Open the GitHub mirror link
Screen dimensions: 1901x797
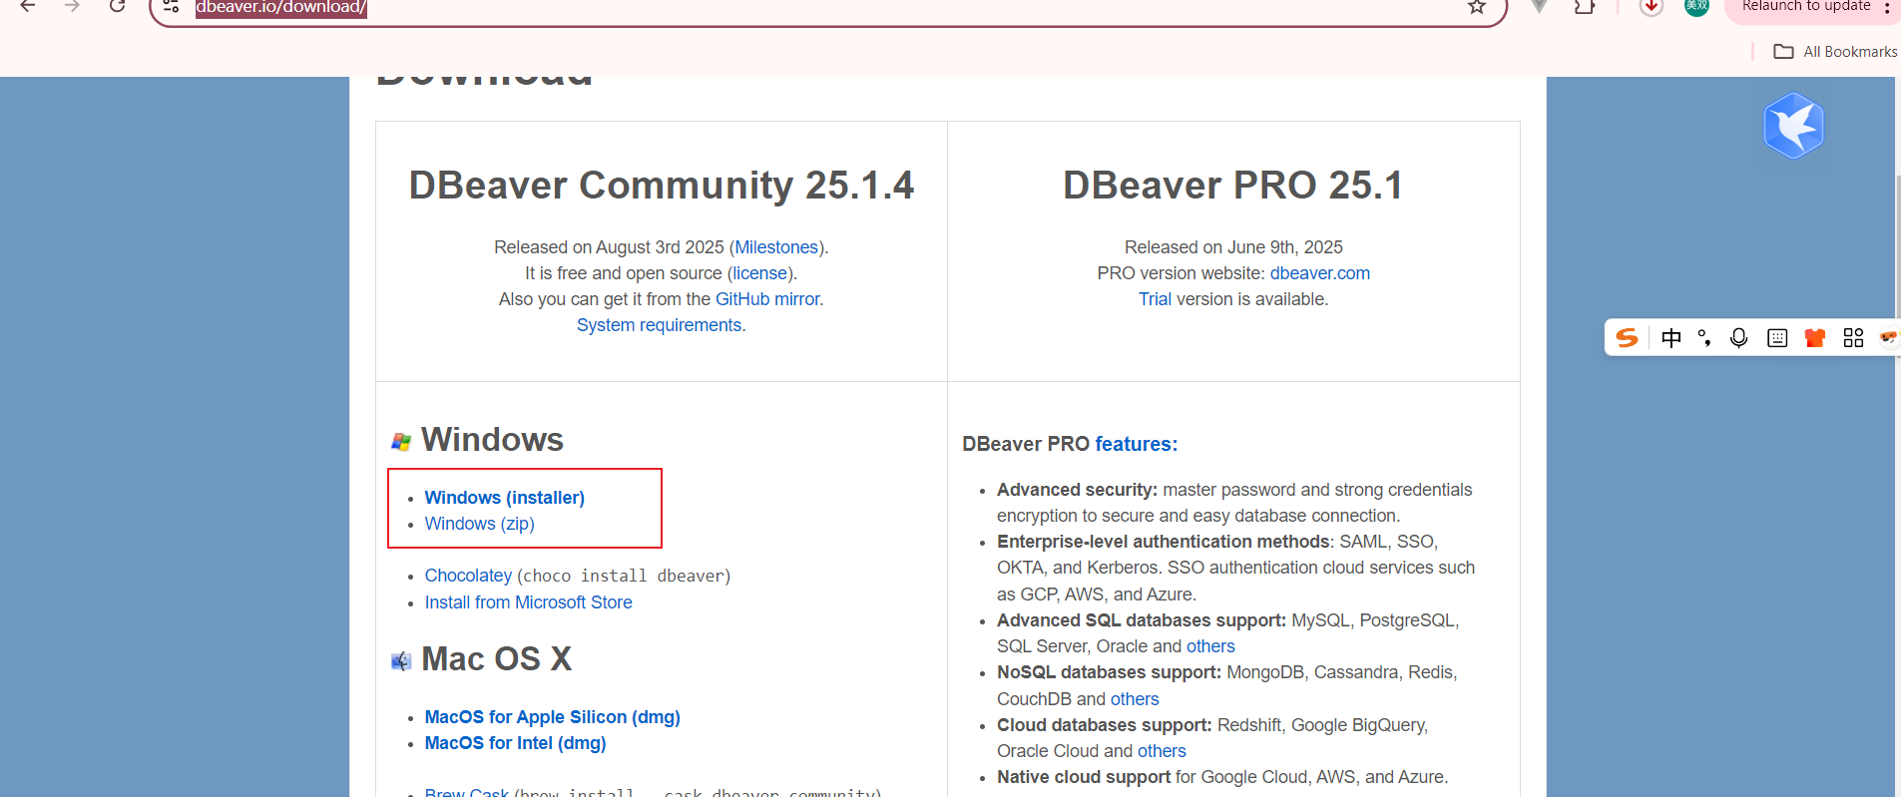pyautogui.click(x=767, y=299)
